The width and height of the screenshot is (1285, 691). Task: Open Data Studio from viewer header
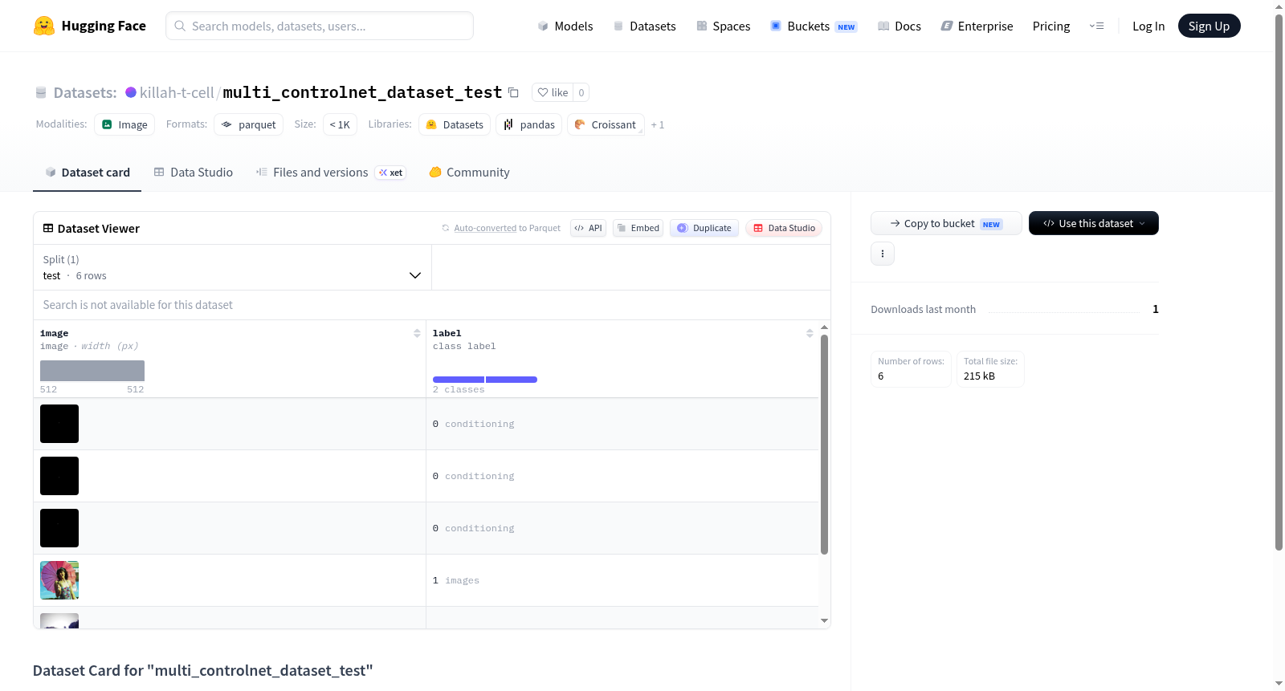tap(783, 228)
